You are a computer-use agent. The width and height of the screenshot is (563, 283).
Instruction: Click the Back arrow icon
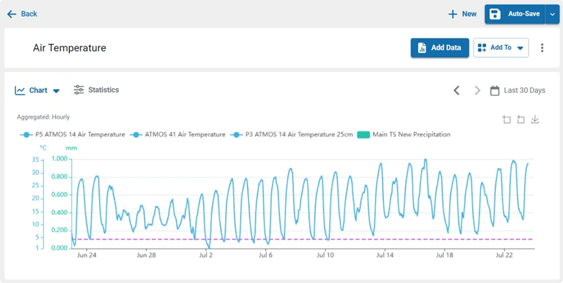(x=12, y=14)
